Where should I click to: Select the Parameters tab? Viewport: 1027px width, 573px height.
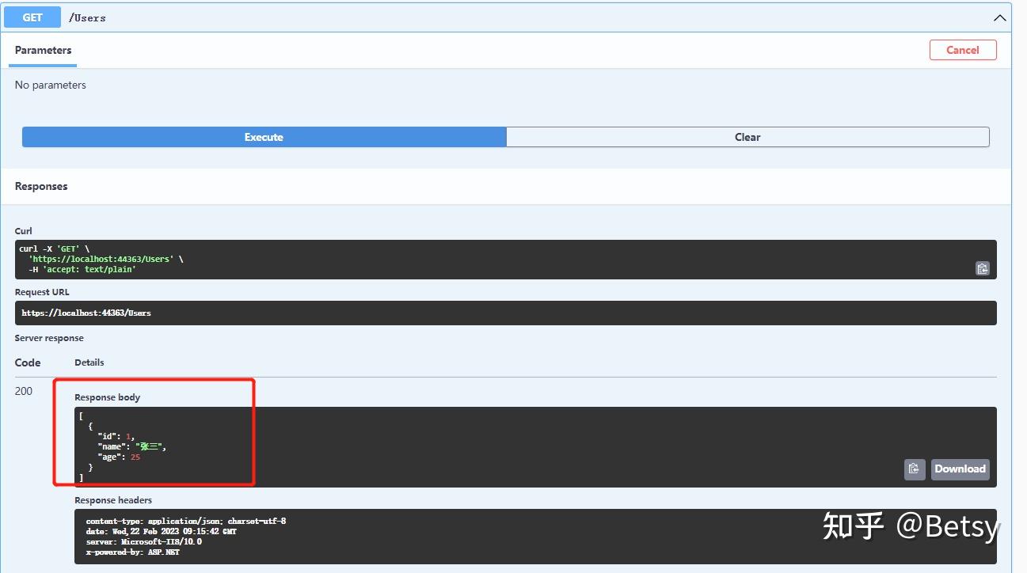[43, 50]
